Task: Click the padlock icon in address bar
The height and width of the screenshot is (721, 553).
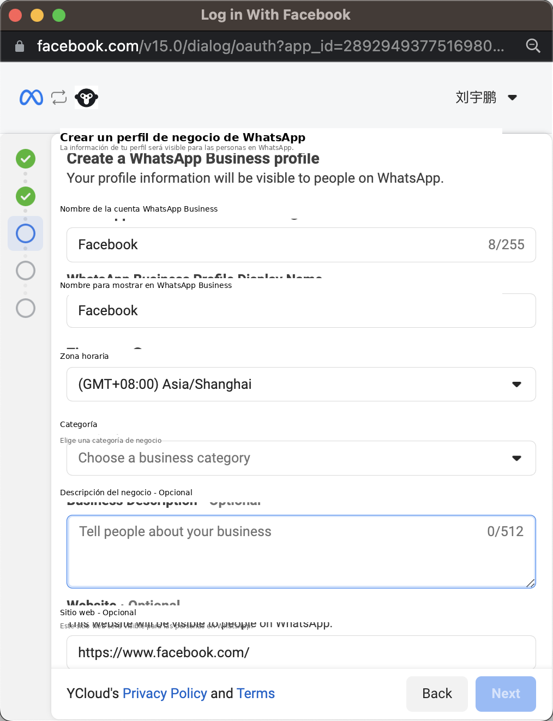Action: click(20, 46)
